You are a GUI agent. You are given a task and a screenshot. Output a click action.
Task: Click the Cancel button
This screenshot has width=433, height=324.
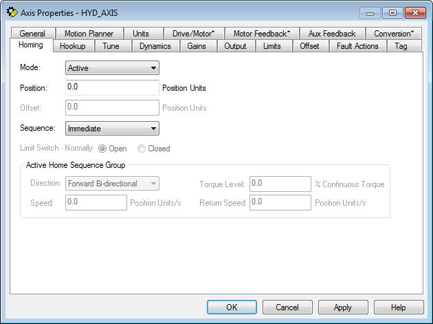pos(287,307)
